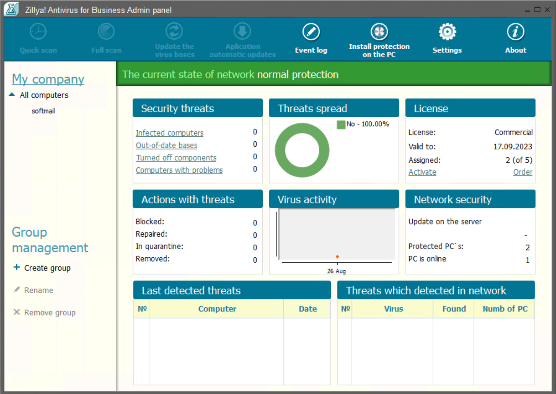Open Infected computers link
The image size is (556, 394).
pos(169,133)
